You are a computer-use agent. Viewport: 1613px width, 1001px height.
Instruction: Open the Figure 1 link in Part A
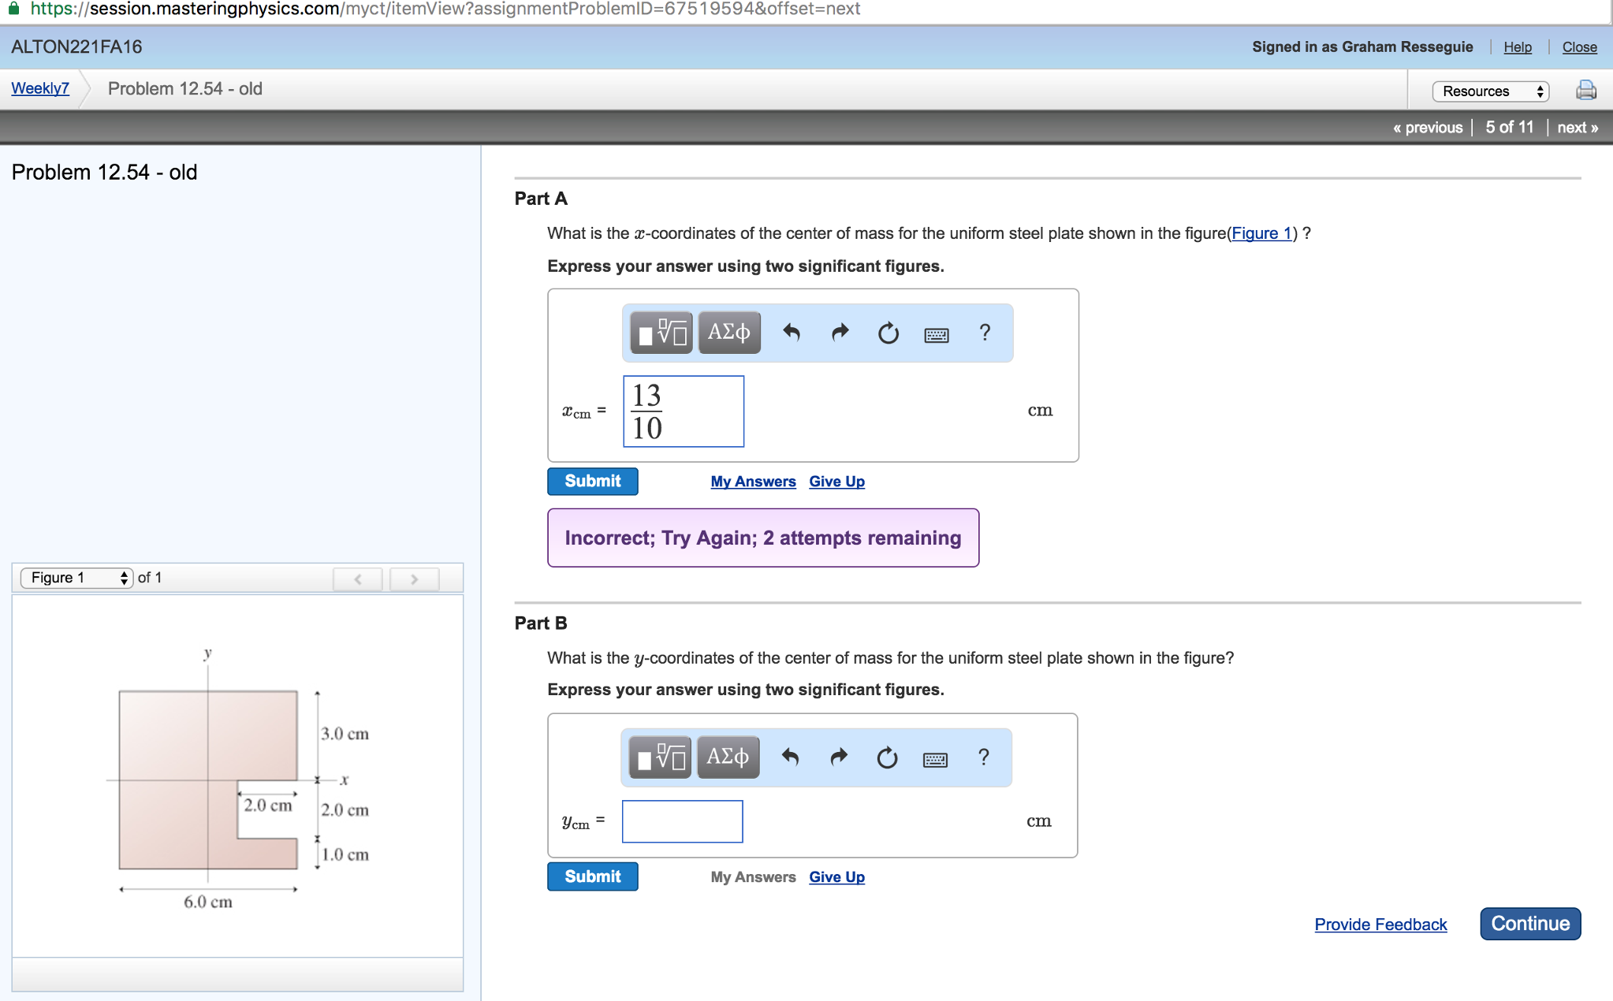pos(1262,233)
